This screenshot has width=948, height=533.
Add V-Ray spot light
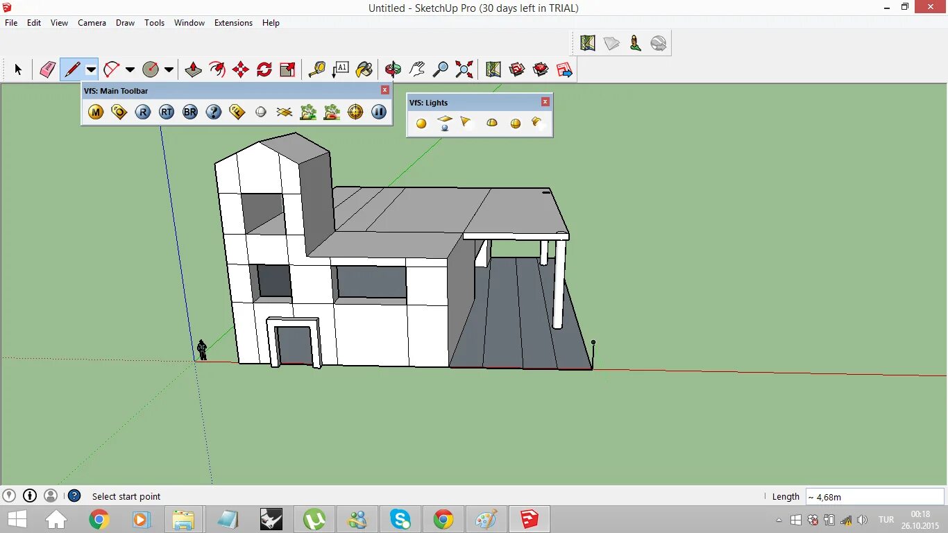467,123
